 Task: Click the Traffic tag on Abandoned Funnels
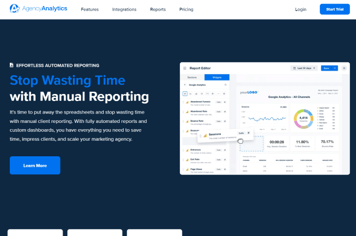[218, 102]
